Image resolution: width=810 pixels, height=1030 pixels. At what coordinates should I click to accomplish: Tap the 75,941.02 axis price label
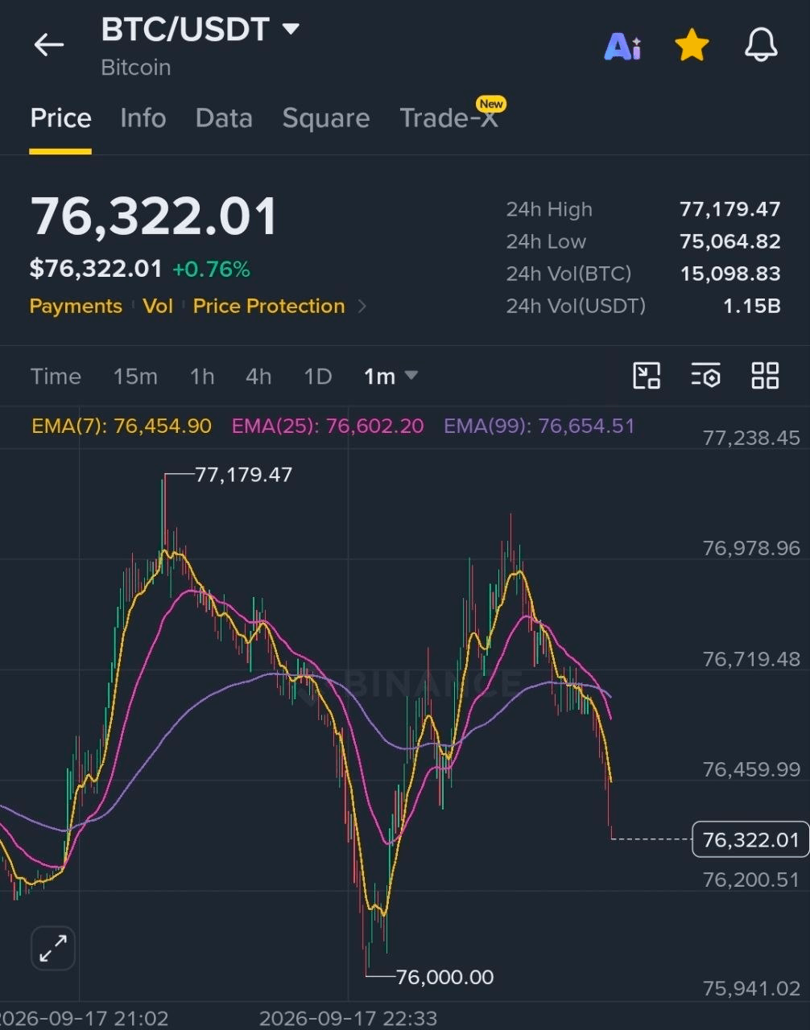click(x=751, y=988)
